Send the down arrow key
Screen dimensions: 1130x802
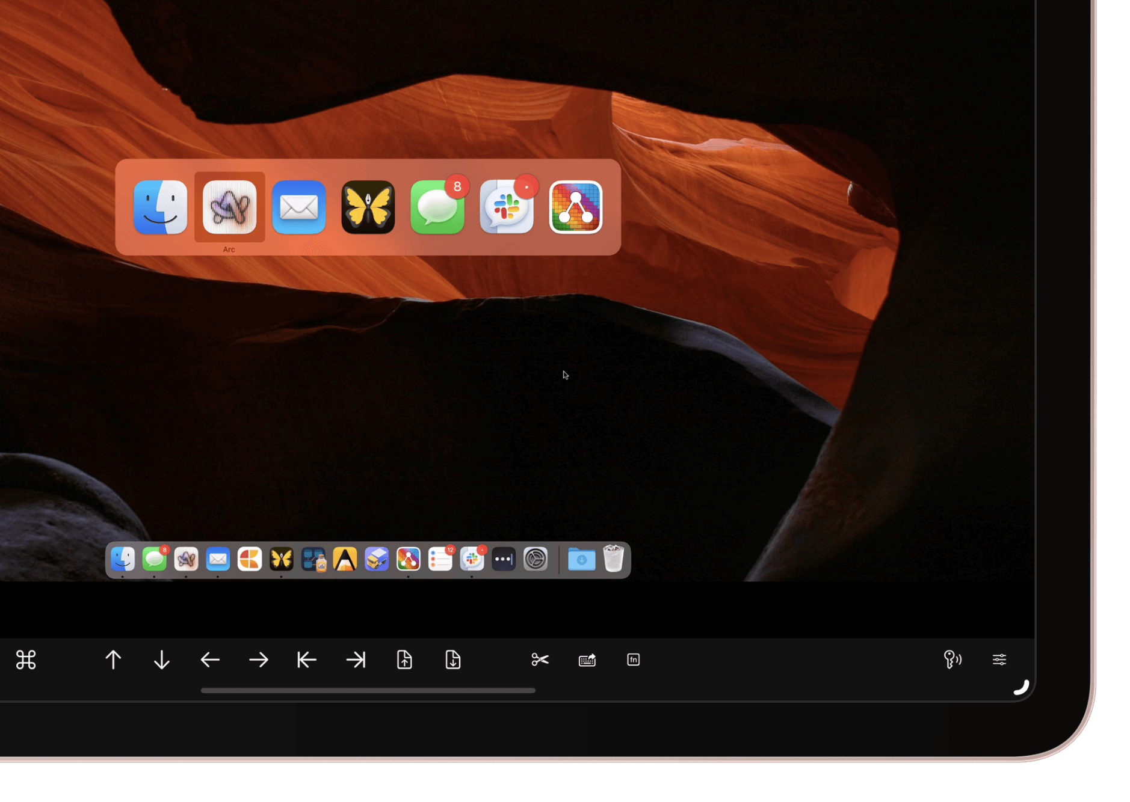click(162, 660)
